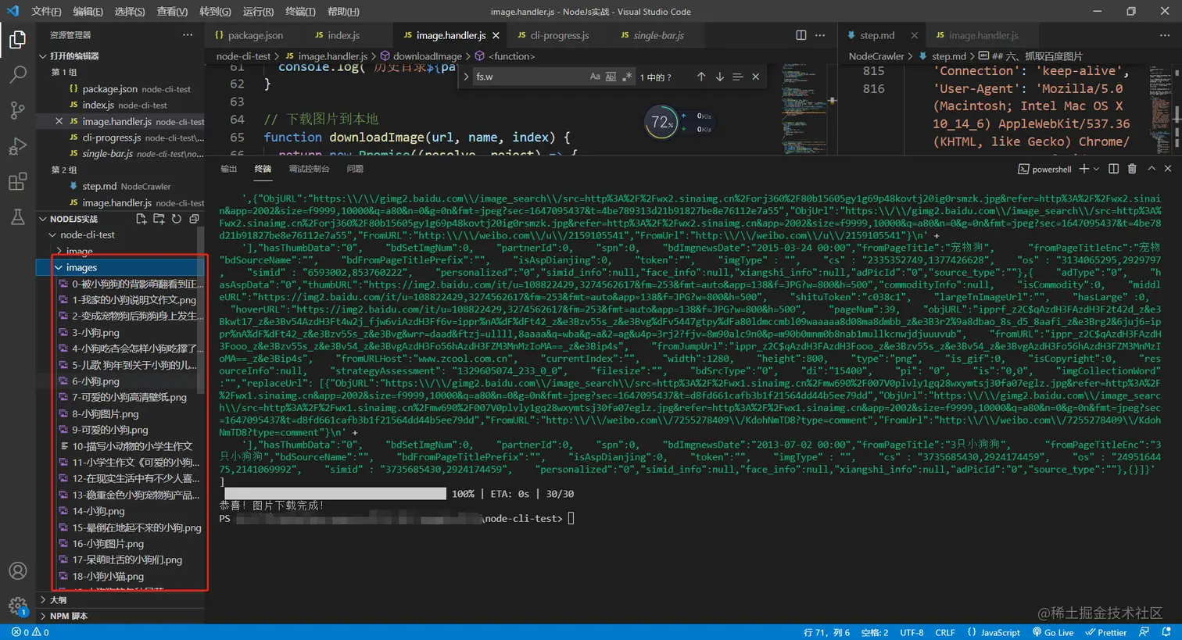
Task: Click the downloadImage breadcrumb
Action: 427,56
